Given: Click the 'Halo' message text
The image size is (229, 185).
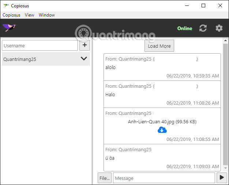Looking at the screenshot, I should tap(110, 95).
